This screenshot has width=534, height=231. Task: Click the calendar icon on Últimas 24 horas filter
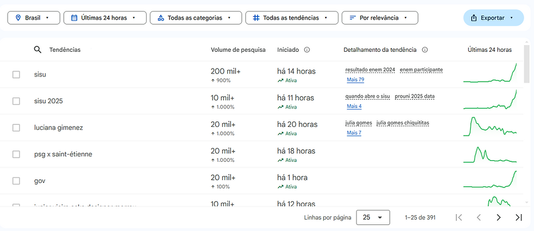(74, 18)
